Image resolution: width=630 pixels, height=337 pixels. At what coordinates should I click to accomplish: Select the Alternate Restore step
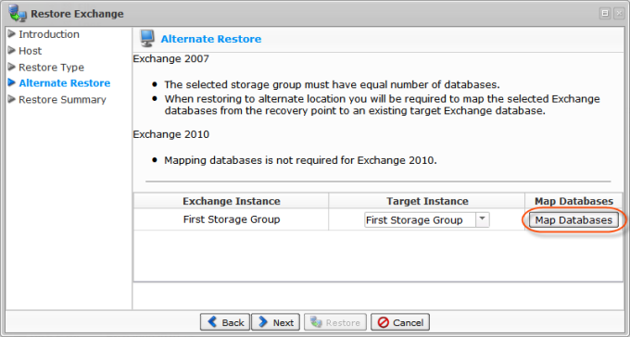[65, 83]
